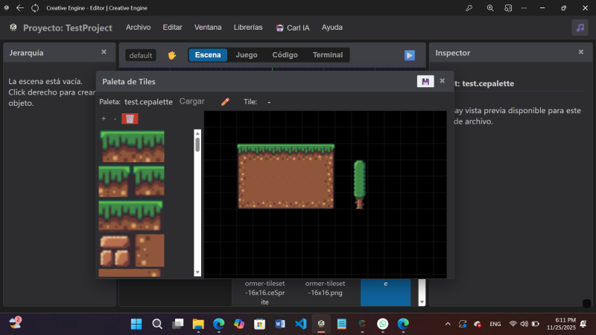Open the Librerías menu
Screen dimensions: 596x335
248,28
